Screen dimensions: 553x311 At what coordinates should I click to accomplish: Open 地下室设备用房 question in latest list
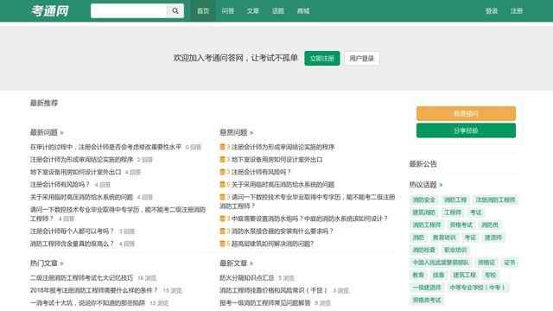(x=76, y=172)
